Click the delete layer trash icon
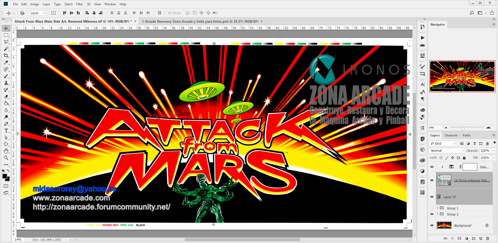This screenshot has width=498, height=243. (x=488, y=239)
